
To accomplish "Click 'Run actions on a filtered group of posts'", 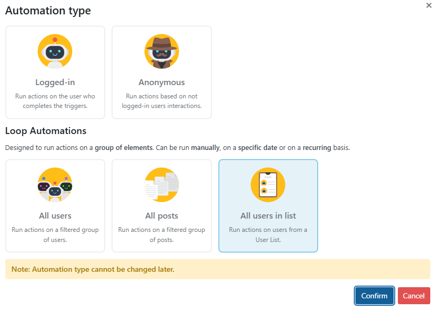I will click(x=161, y=235).
